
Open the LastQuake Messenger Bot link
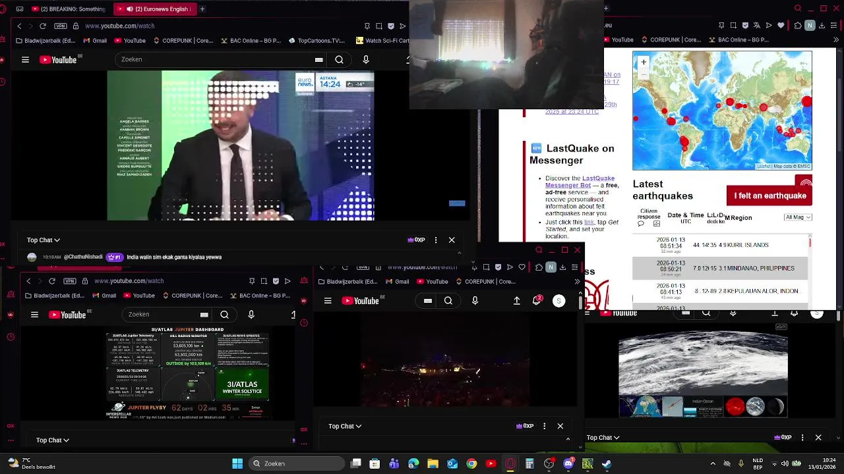click(x=580, y=182)
